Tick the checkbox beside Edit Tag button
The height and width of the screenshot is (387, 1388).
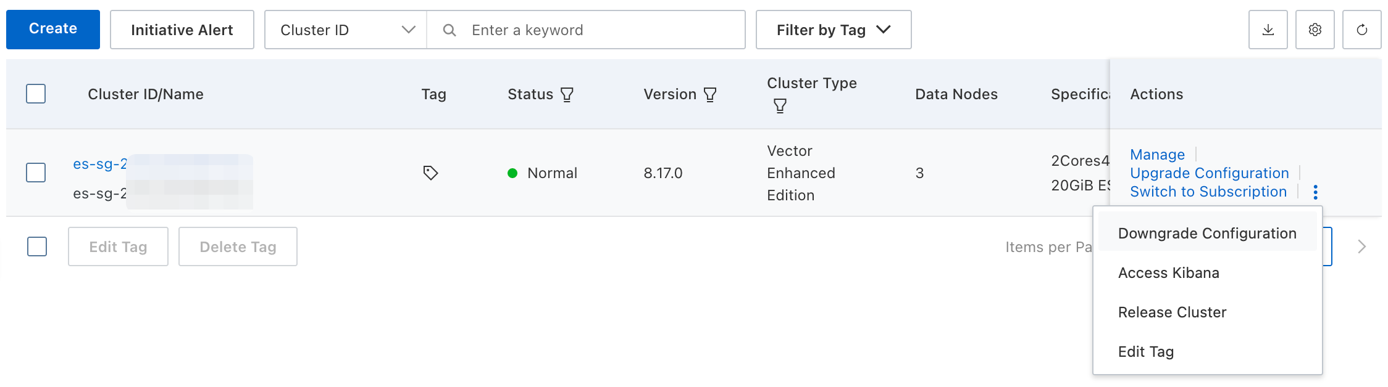point(37,246)
